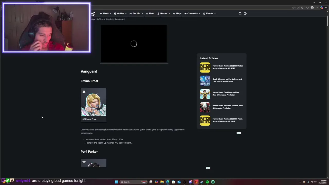The height and width of the screenshot is (185, 329).
Task: Show hidden system tray icons
Action: 300,182
